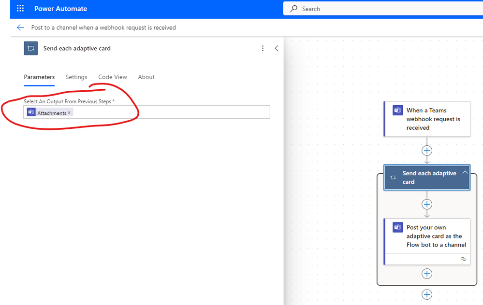Click the flow name 'Post to a channel when a webhook request is received'

pos(103,28)
